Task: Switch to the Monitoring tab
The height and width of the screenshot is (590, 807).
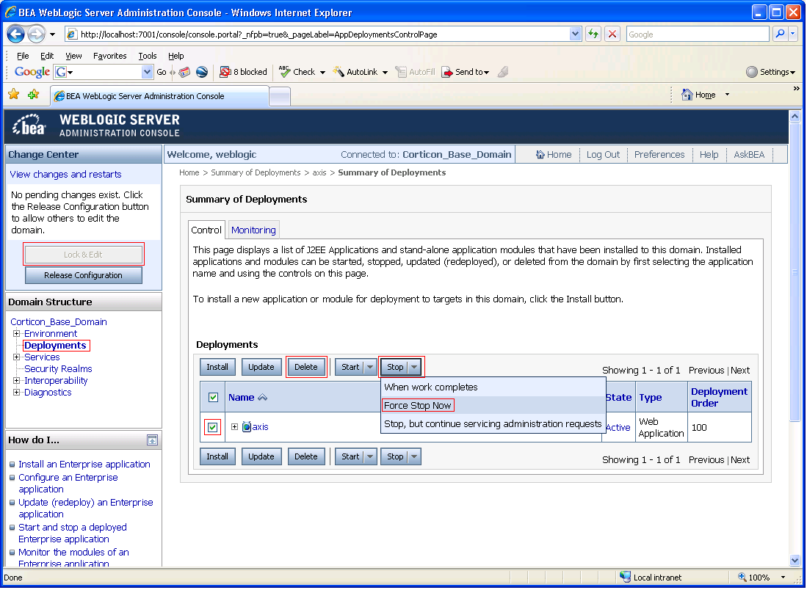Action: click(x=253, y=230)
